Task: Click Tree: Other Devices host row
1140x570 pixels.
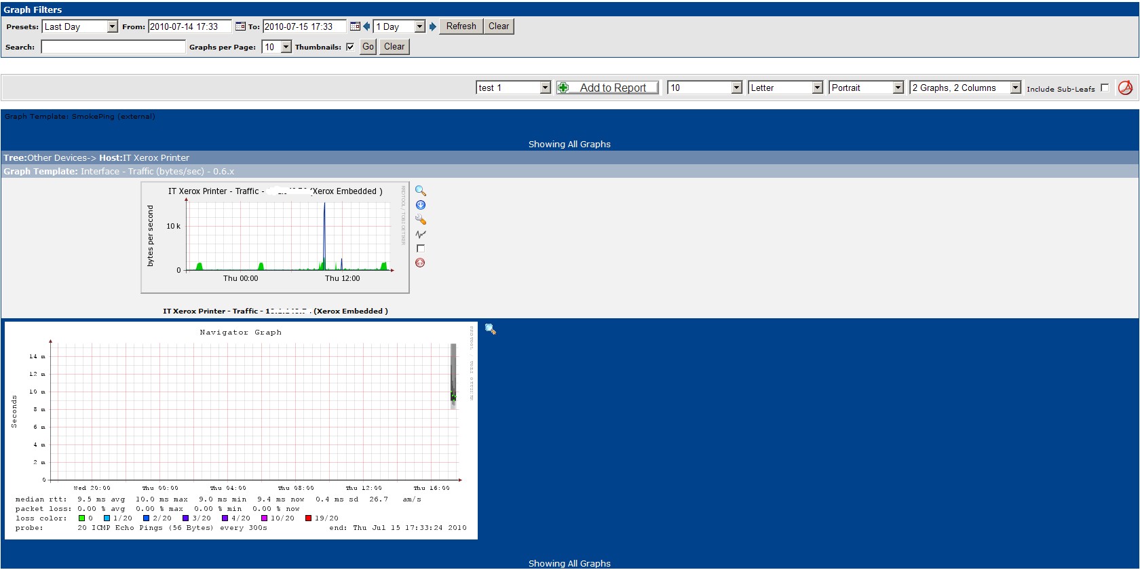Action: point(570,157)
